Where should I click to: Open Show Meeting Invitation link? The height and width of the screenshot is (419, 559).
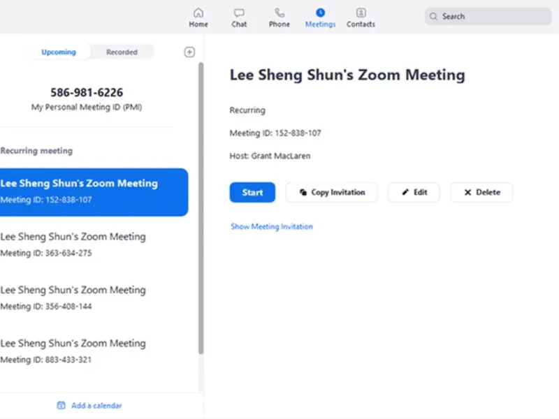(272, 226)
